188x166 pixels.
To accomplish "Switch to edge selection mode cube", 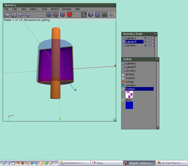I will pos(56,15).
